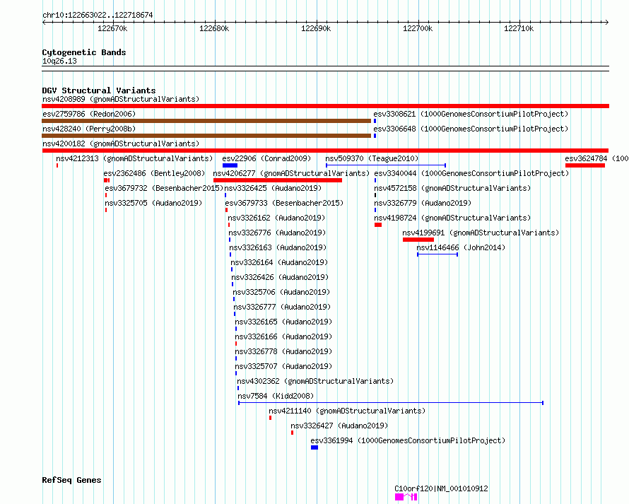This screenshot has height=504, width=629.
Task: Select nsv4302362 gnomAD variant label
Action: (315, 381)
